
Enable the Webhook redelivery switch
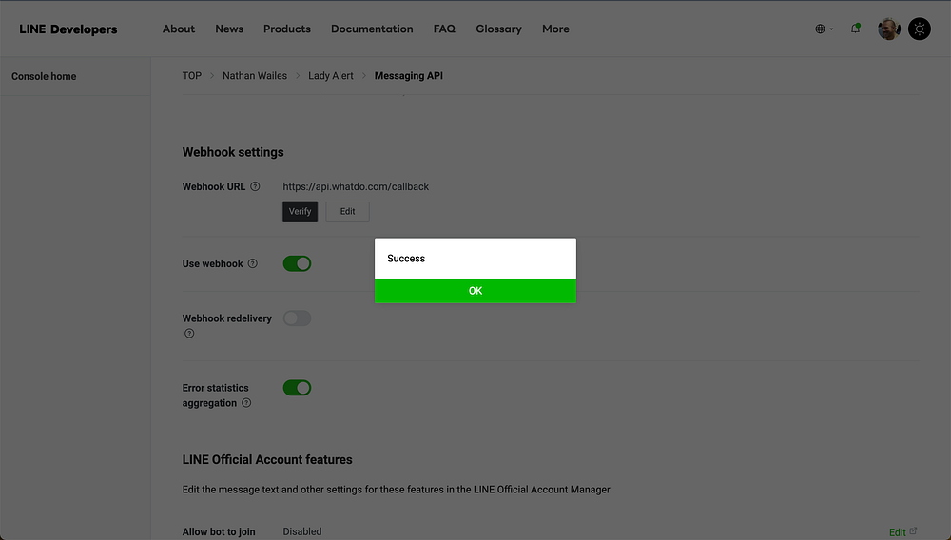297,318
